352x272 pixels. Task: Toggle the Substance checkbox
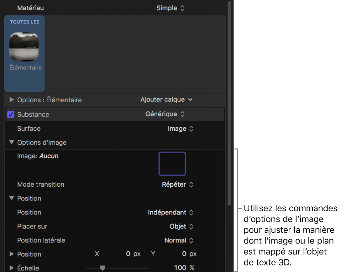11,114
